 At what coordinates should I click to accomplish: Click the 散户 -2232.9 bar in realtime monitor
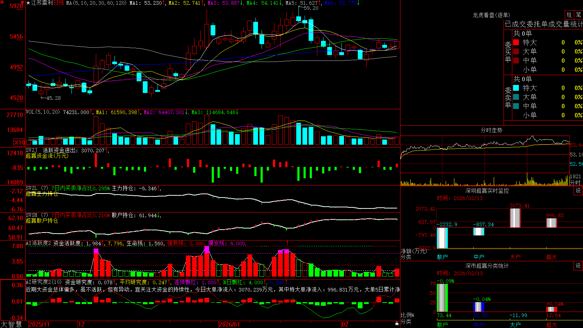(x=442, y=238)
